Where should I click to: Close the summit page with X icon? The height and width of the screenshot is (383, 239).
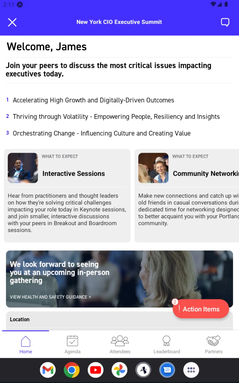click(12, 22)
